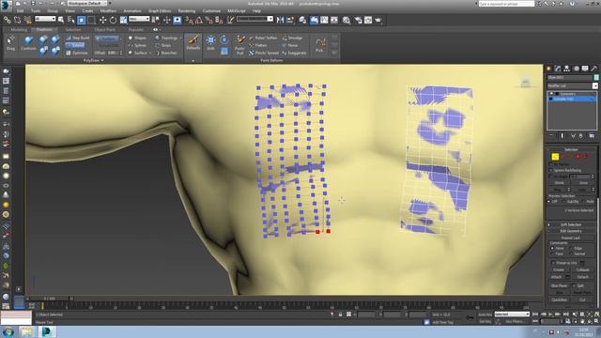Viewport: 601px width, 338px height.
Task: Click the Select by Name icon
Action: coord(71,20)
